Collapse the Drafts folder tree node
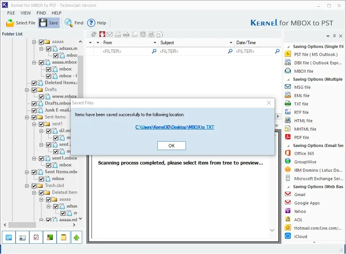 point(27,90)
